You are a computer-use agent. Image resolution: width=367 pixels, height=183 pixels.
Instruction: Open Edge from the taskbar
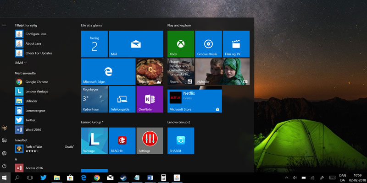(83, 178)
